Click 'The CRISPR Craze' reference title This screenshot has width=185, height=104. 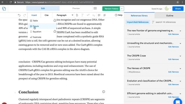(x=136, y=56)
